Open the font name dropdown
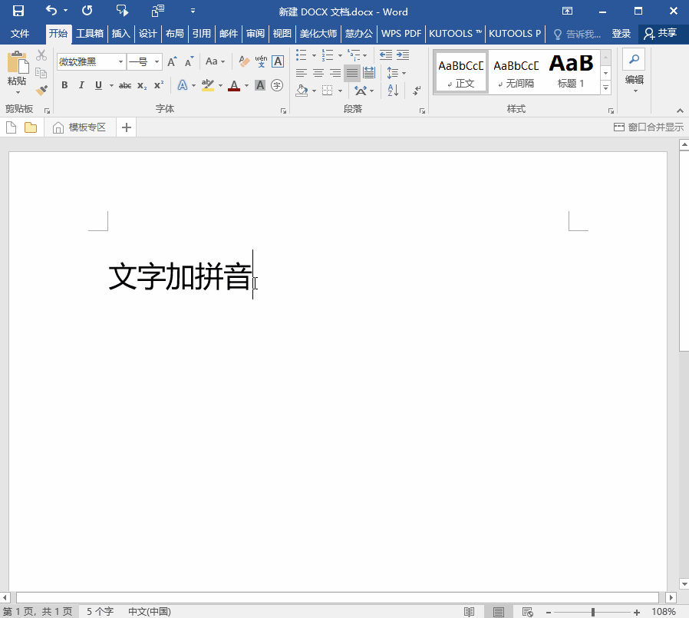This screenshot has width=689, height=618. point(120,61)
